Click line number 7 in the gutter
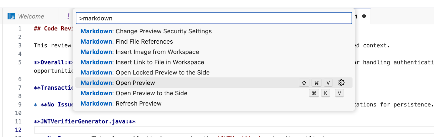Screen dimensions: 434x137 click(x=20, y=88)
